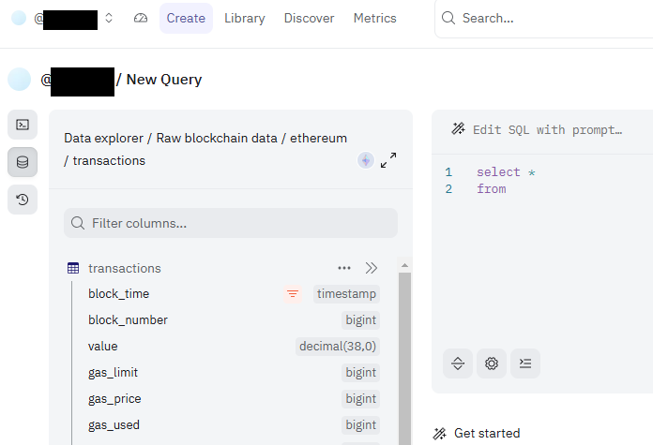Viewport: 653px width, 445px height.
Task: Open the transactions table more options menu
Action: click(344, 268)
